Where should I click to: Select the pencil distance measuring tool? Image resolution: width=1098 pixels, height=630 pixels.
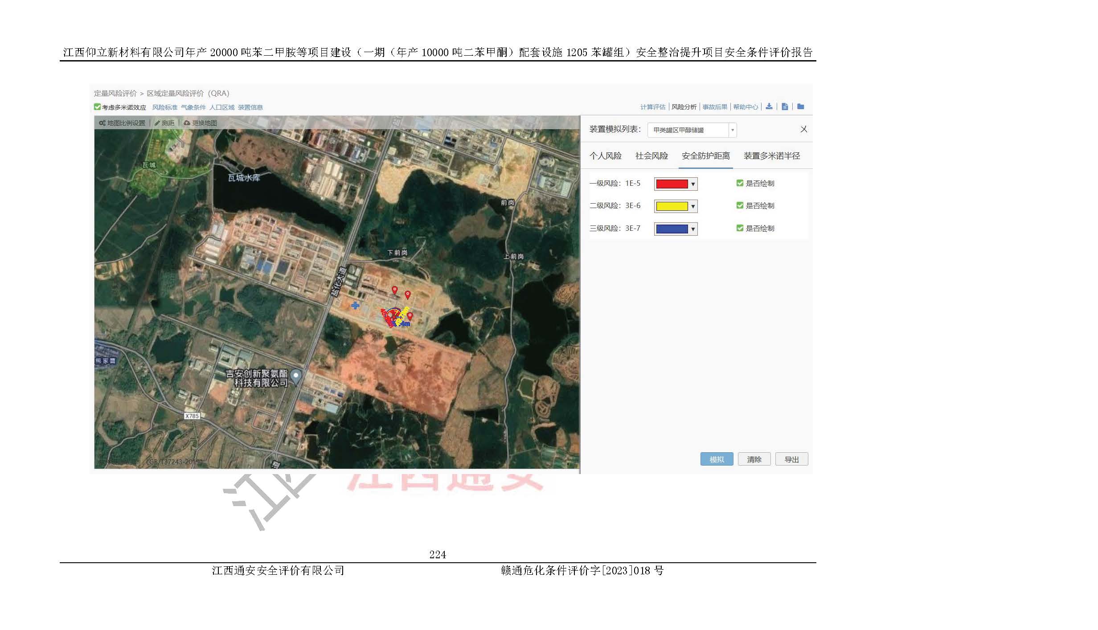pyautogui.click(x=157, y=123)
